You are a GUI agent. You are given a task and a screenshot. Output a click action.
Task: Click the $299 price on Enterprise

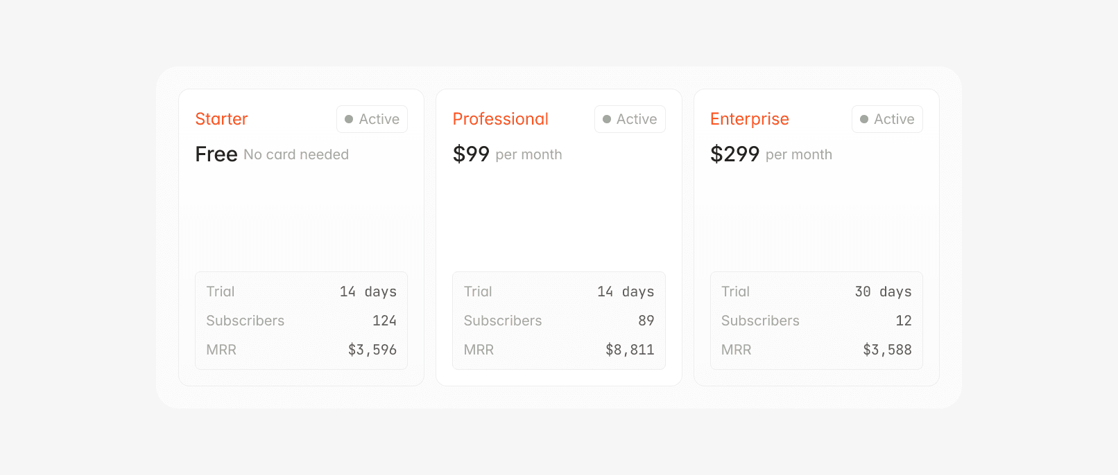click(735, 154)
